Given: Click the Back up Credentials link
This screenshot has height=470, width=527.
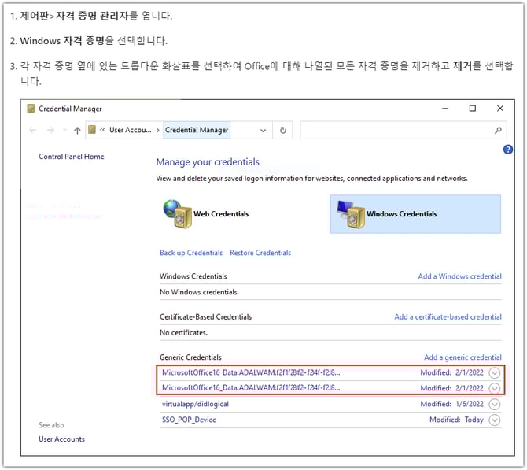Looking at the screenshot, I should coord(191,253).
